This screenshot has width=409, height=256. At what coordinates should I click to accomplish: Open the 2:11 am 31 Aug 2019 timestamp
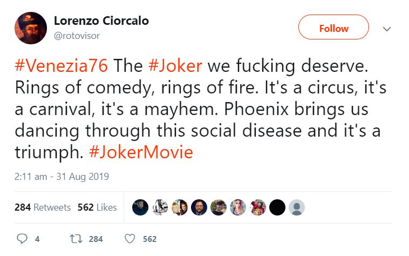(x=62, y=177)
